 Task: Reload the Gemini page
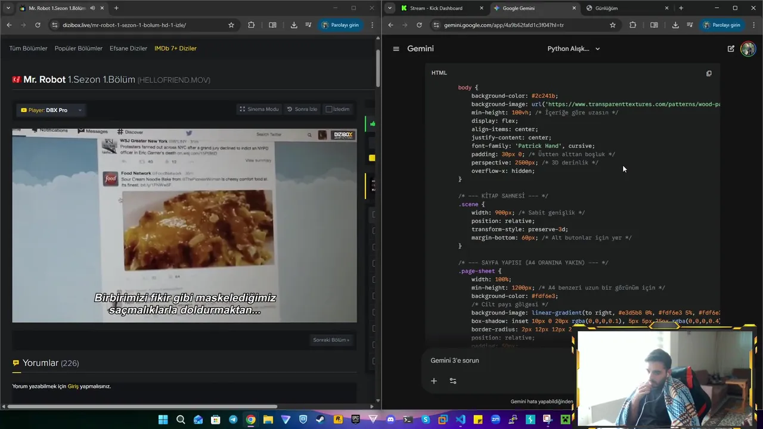(419, 25)
